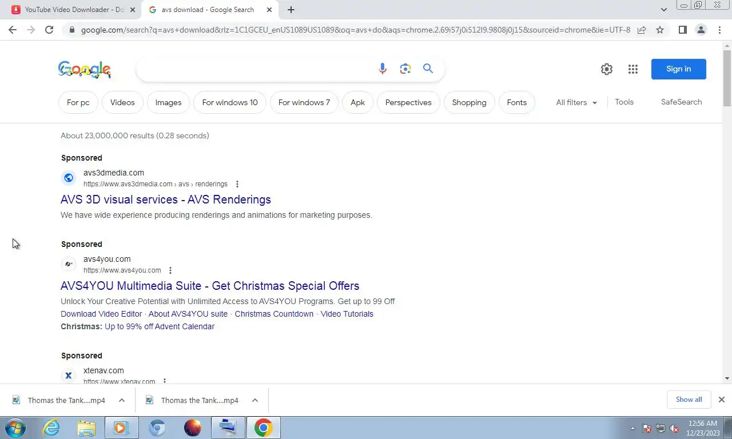Viewport: 732px width, 439px height.
Task: Click the address bar URL
Action: coord(355,30)
